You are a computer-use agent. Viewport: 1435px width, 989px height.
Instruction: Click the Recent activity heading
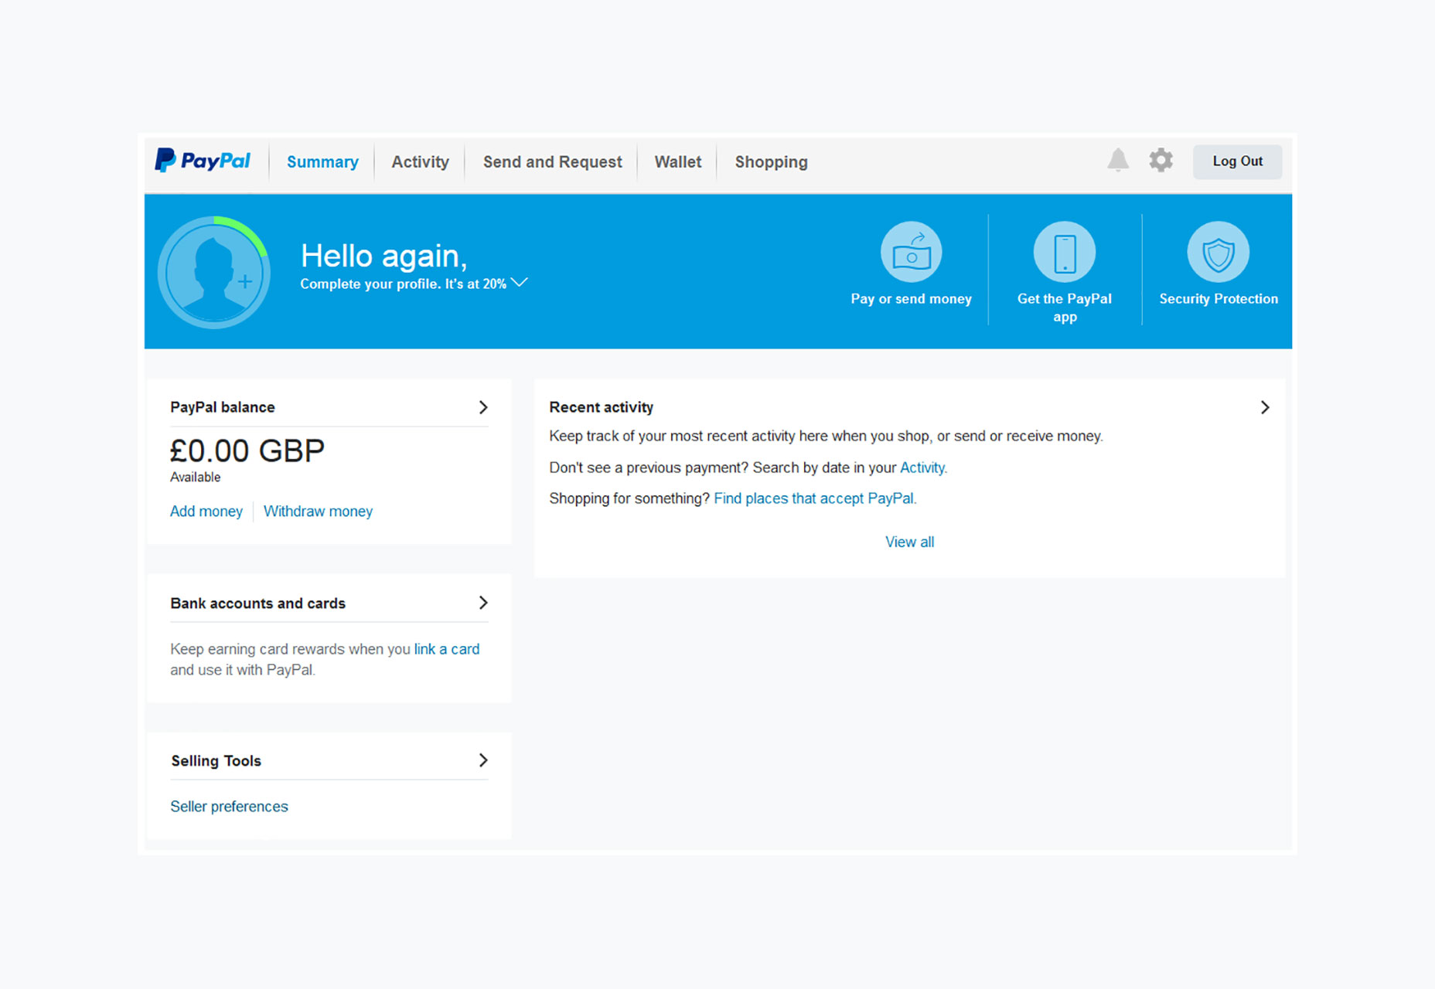click(601, 407)
